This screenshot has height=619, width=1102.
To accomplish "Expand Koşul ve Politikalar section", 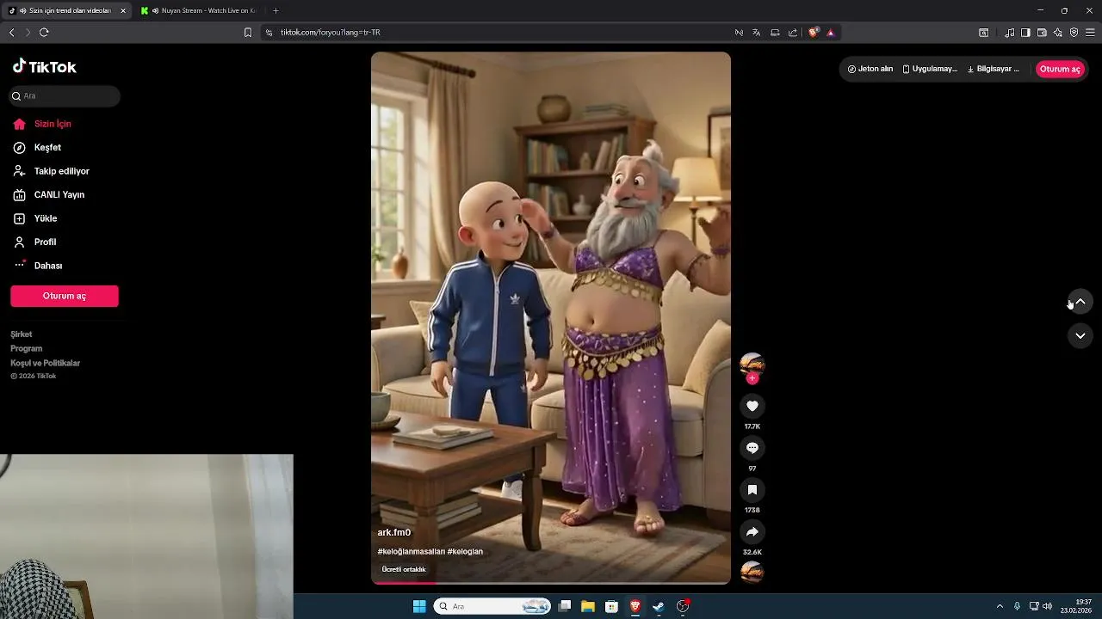I will click(45, 364).
